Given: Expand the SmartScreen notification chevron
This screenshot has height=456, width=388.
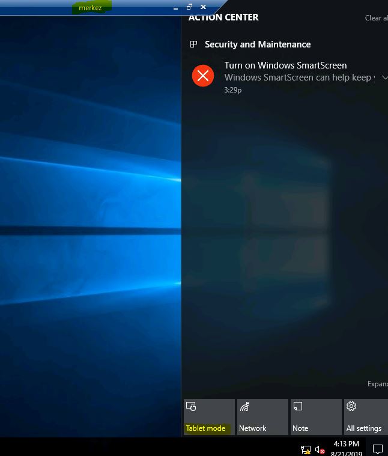Looking at the screenshot, I should point(384,78).
